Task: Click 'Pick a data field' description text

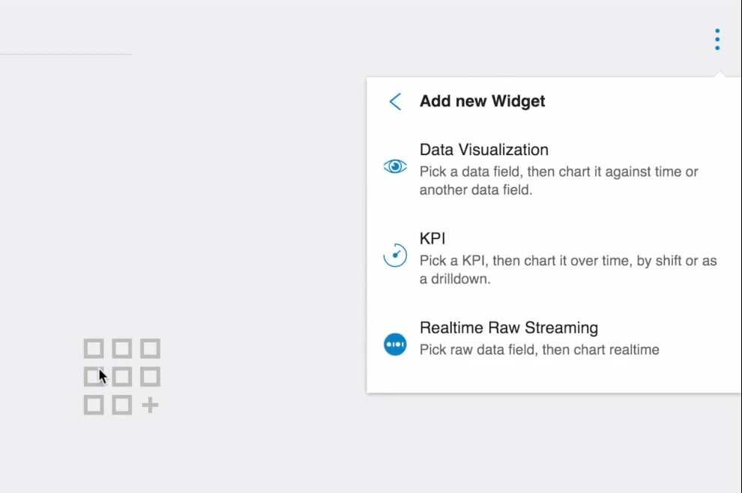Action: tap(559, 181)
